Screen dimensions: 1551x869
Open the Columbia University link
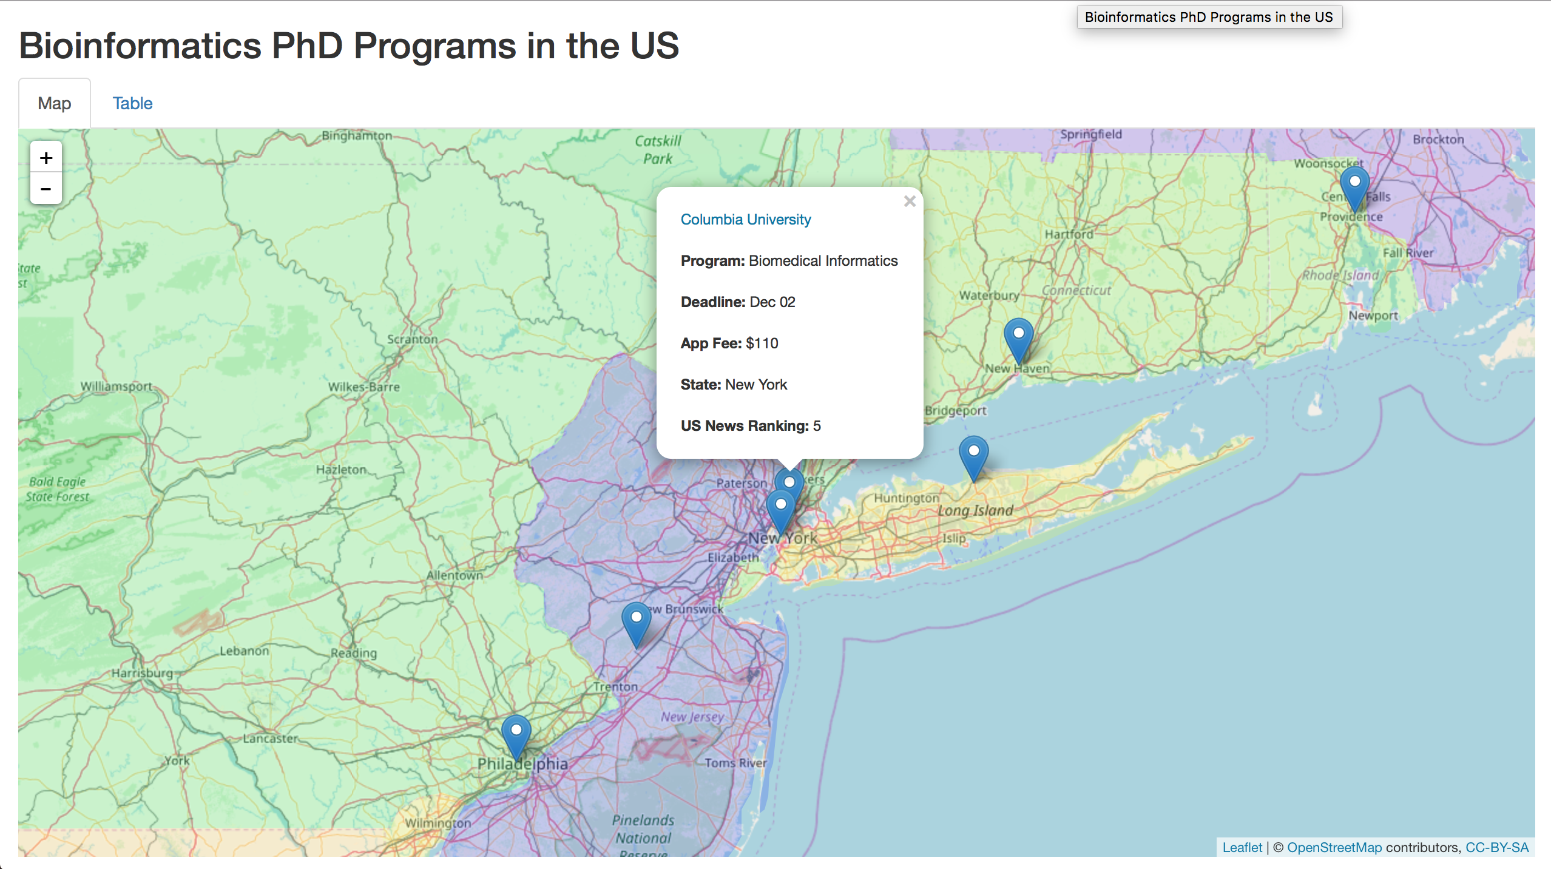[x=745, y=219]
